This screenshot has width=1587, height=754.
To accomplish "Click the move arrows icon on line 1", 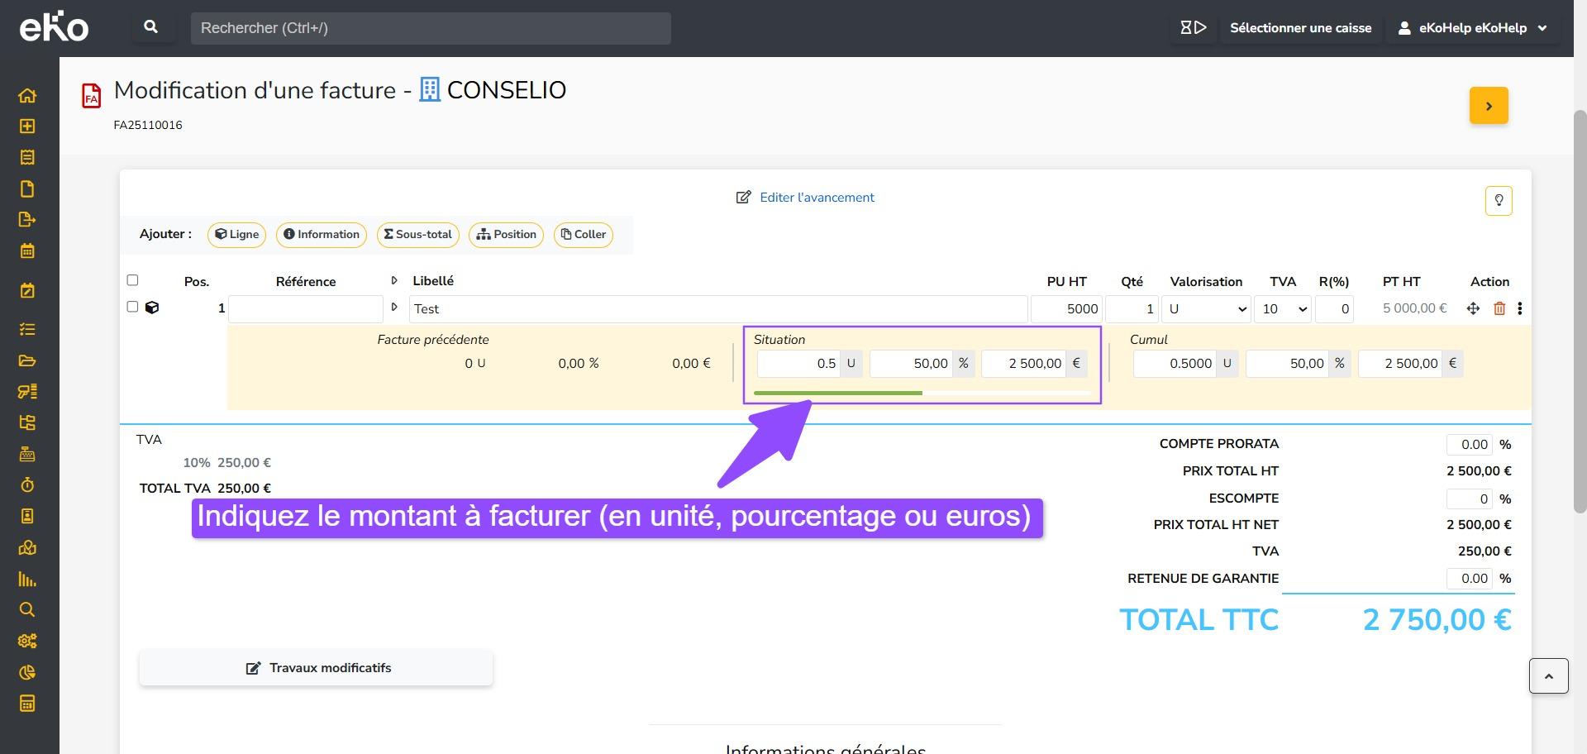I will tap(1473, 308).
